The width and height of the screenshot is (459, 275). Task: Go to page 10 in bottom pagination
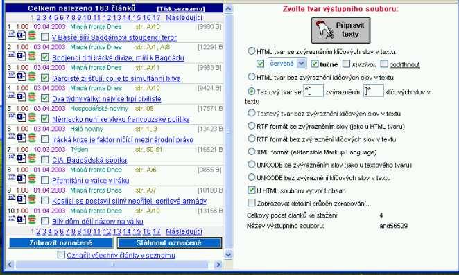pyautogui.click(x=87, y=231)
